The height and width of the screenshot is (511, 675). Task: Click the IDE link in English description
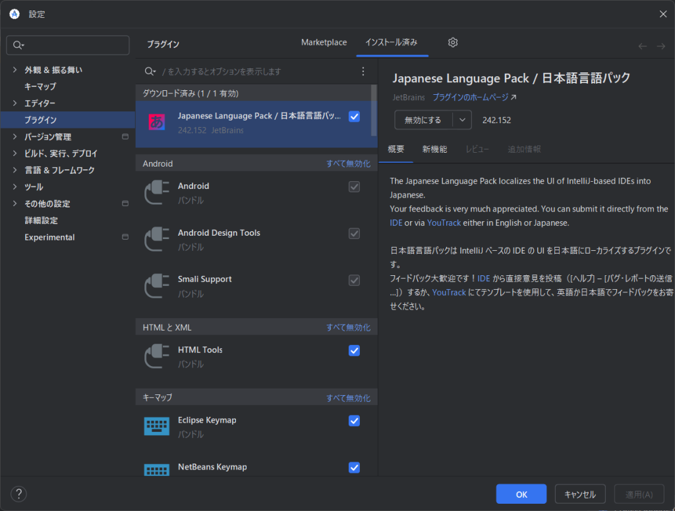pos(396,223)
